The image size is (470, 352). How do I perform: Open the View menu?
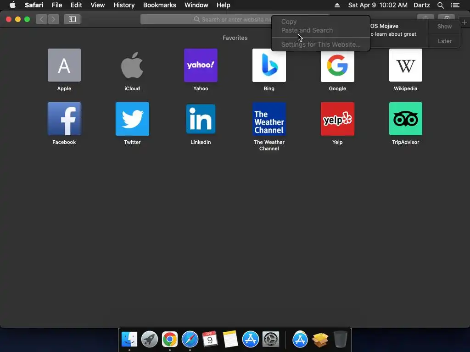(x=98, y=5)
